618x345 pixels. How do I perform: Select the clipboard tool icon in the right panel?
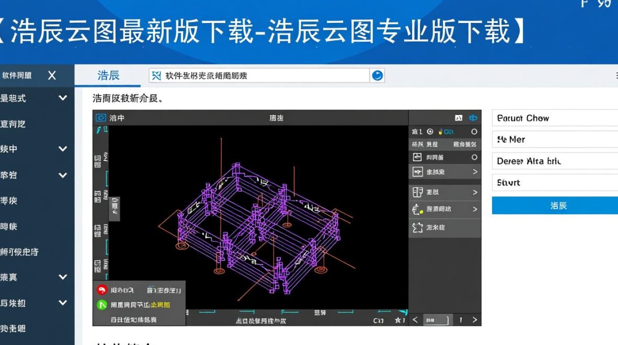coord(418,156)
